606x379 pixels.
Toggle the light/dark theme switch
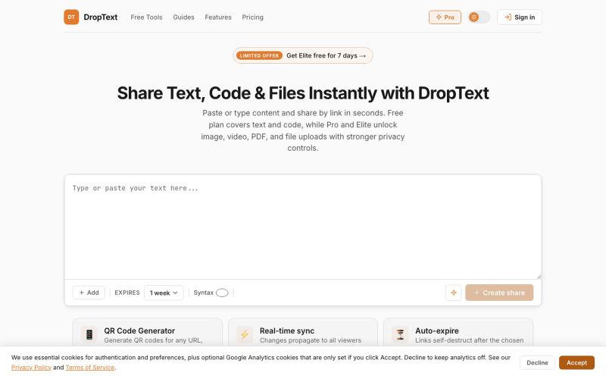coord(479,17)
